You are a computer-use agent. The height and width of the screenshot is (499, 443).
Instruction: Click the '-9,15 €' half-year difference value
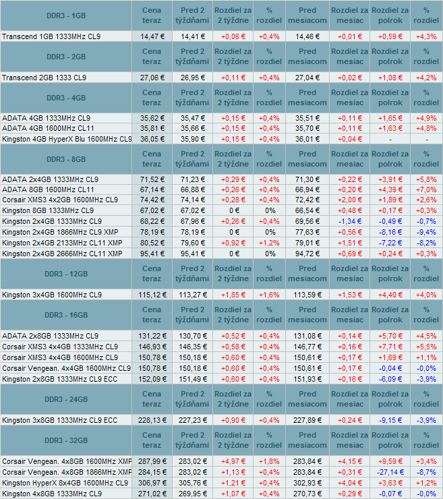[x=390, y=420]
